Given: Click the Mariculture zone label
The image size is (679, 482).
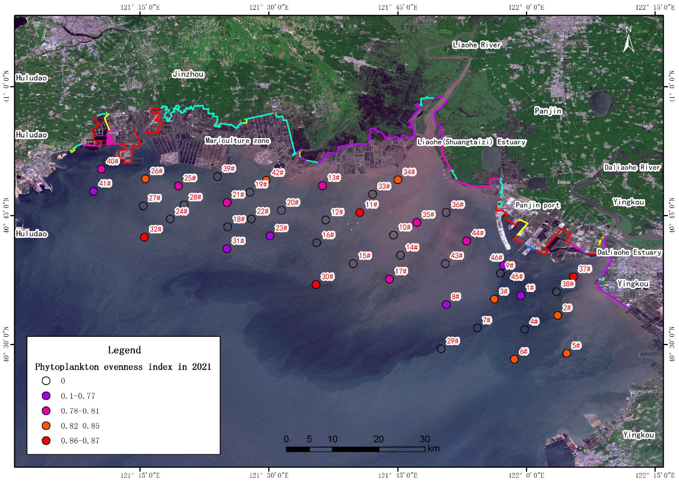Looking at the screenshot, I should (x=237, y=140).
